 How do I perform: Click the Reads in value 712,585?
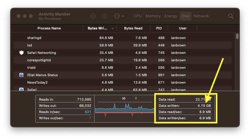[x=84, y=99]
